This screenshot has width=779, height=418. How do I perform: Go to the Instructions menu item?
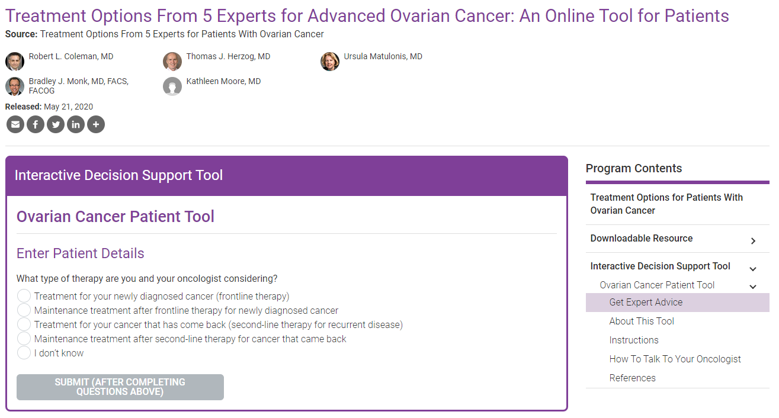coord(634,340)
